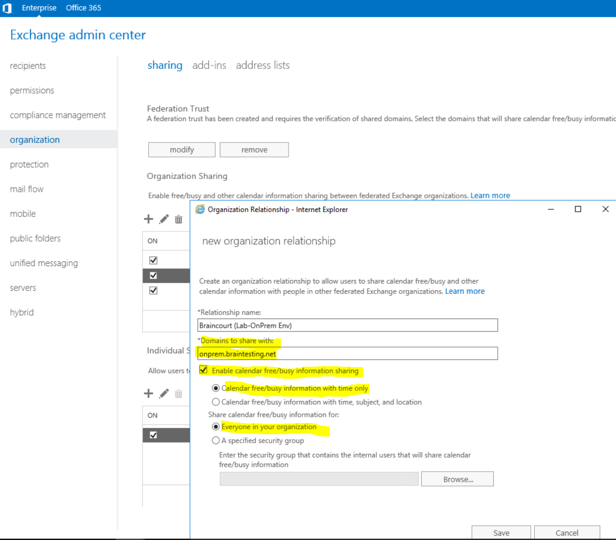Edit the individual sharing policy
Screen dimensions: 616x540
163,393
